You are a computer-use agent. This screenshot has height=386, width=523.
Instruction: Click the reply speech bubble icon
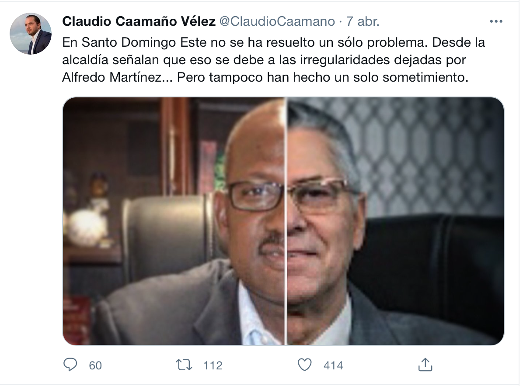click(x=70, y=365)
